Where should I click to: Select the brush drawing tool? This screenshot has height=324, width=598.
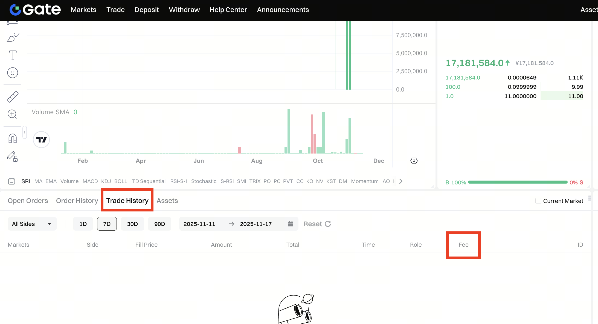point(13,38)
